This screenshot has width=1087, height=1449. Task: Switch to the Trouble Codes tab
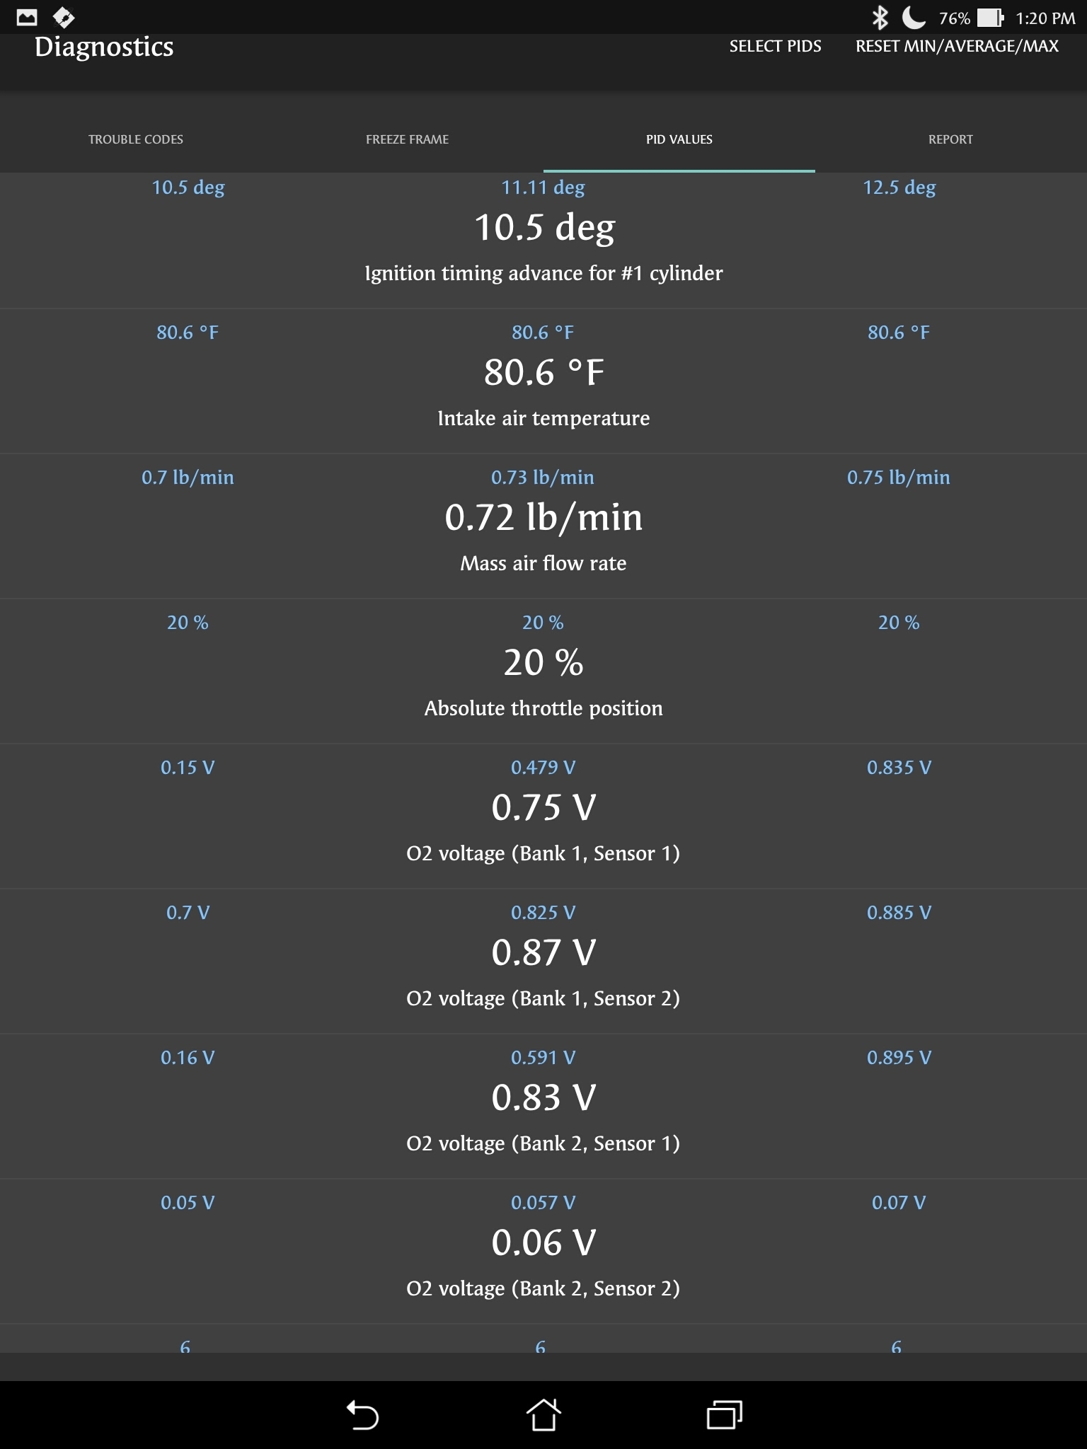pyautogui.click(x=136, y=139)
